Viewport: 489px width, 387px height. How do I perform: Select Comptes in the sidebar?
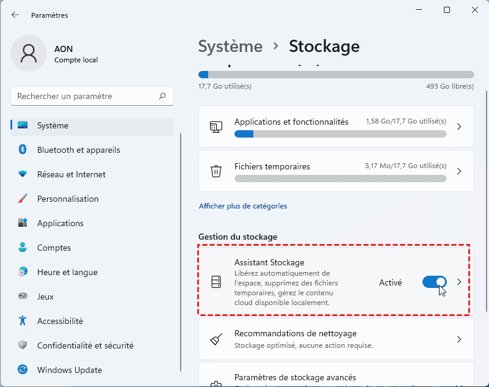pyautogui.click(x=54, y=248)
